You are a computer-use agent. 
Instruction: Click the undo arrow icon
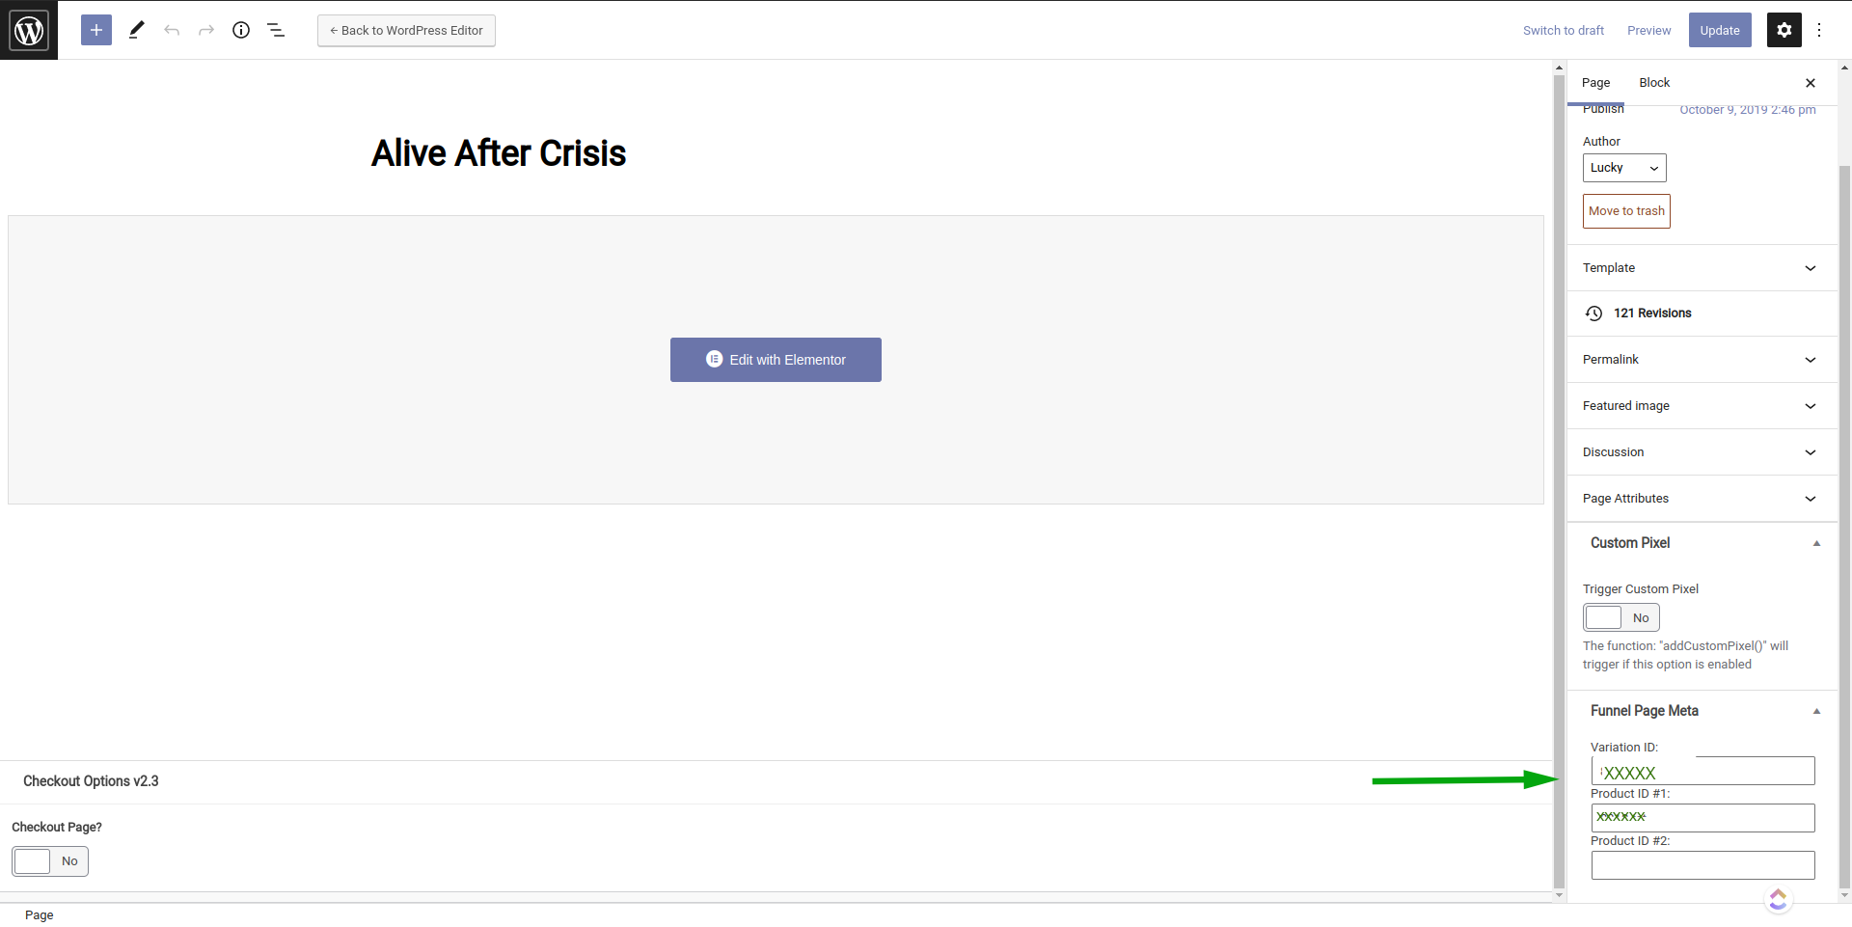click(172, 30)
